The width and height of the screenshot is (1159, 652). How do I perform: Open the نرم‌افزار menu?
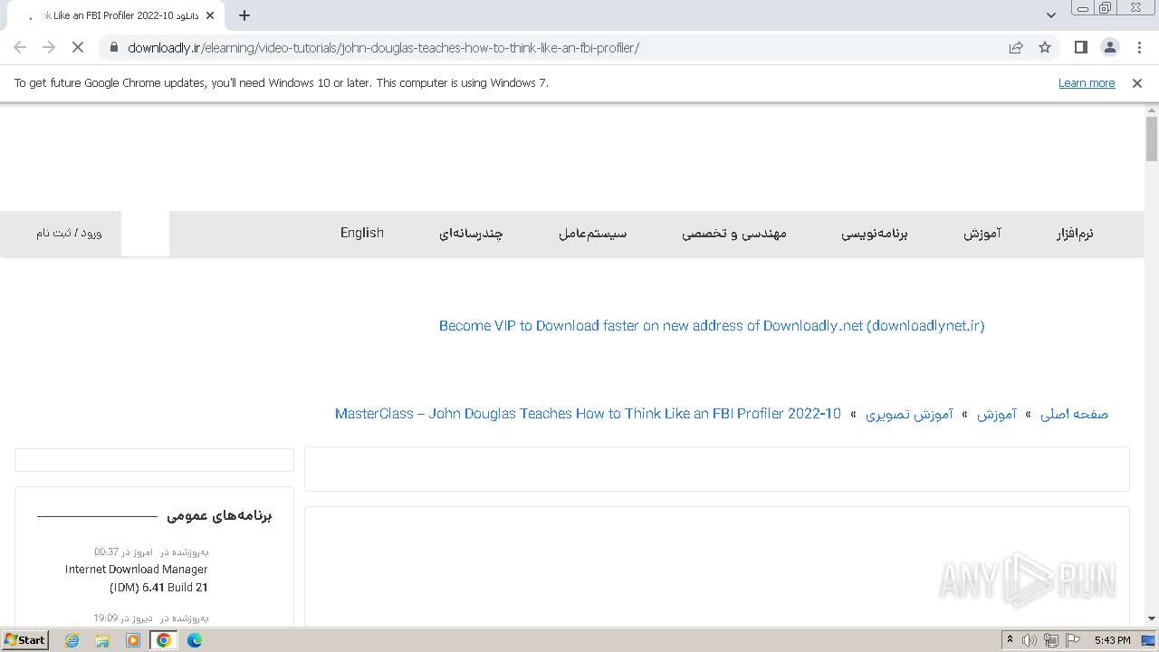tap(1075, 234)
